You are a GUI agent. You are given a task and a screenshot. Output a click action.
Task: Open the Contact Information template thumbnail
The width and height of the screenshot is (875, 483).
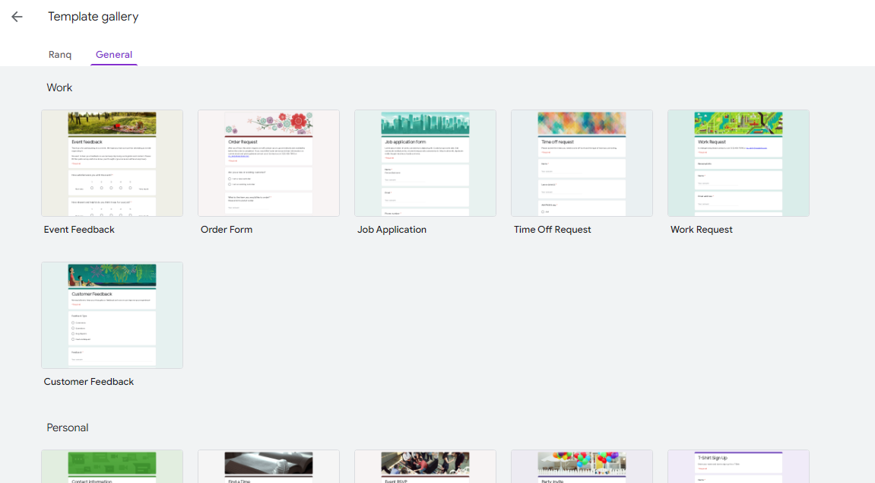coord(113,467)
